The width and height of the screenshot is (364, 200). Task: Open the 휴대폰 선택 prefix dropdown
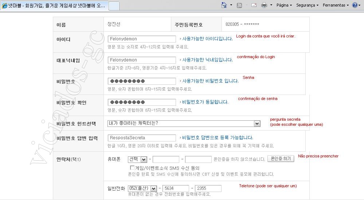(x=137, y=159)
